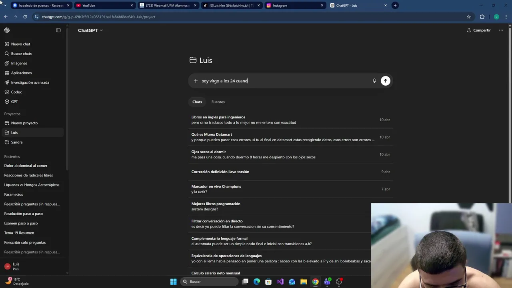Viewport: 512px width, 288px height.
Task: Reload the page
Action: pyautogui.click(x=25, y=17)
